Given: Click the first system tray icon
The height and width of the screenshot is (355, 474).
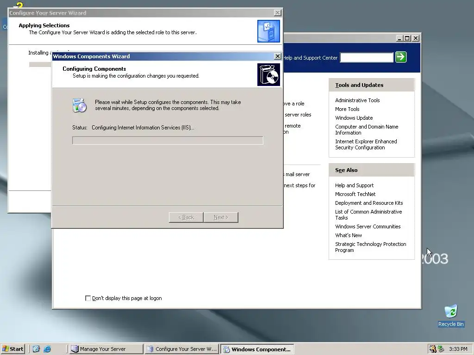Looking at the screenshot, I should pyautogui.click(x=433, y=349).
